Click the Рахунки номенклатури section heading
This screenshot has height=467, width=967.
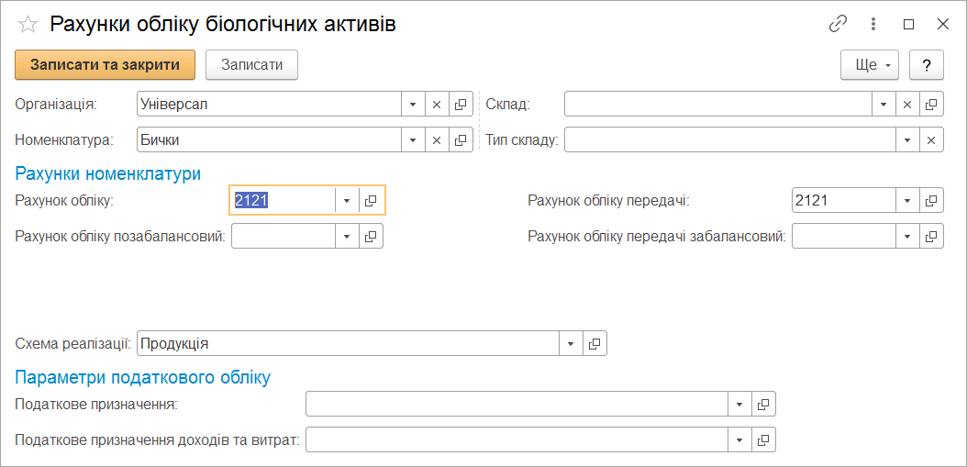pos(108,174)
